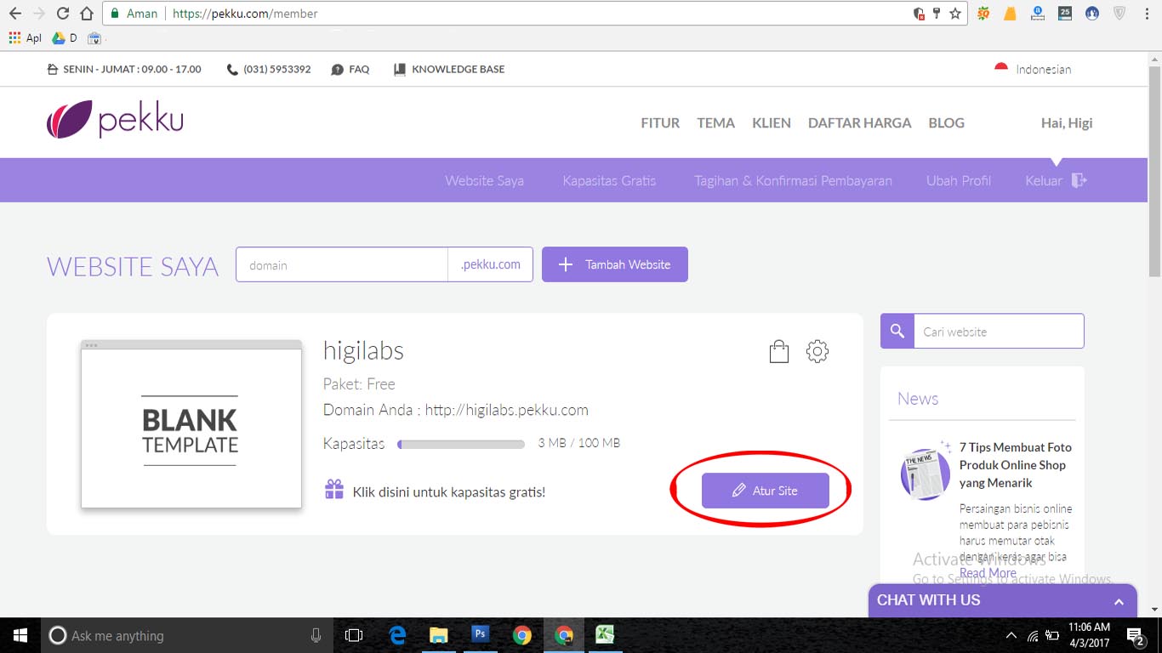This screenshot has height=653, width=1162.
Task: Open the Blank Template site preview
Action: pyautogui.click(x=191, y=424)
